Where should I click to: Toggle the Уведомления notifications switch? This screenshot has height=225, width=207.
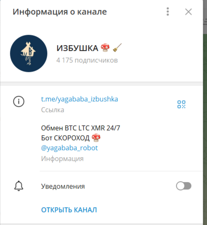point(183,186)
